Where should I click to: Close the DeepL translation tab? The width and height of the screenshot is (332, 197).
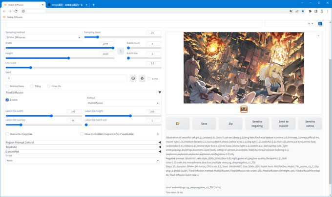tap(86, 5)
